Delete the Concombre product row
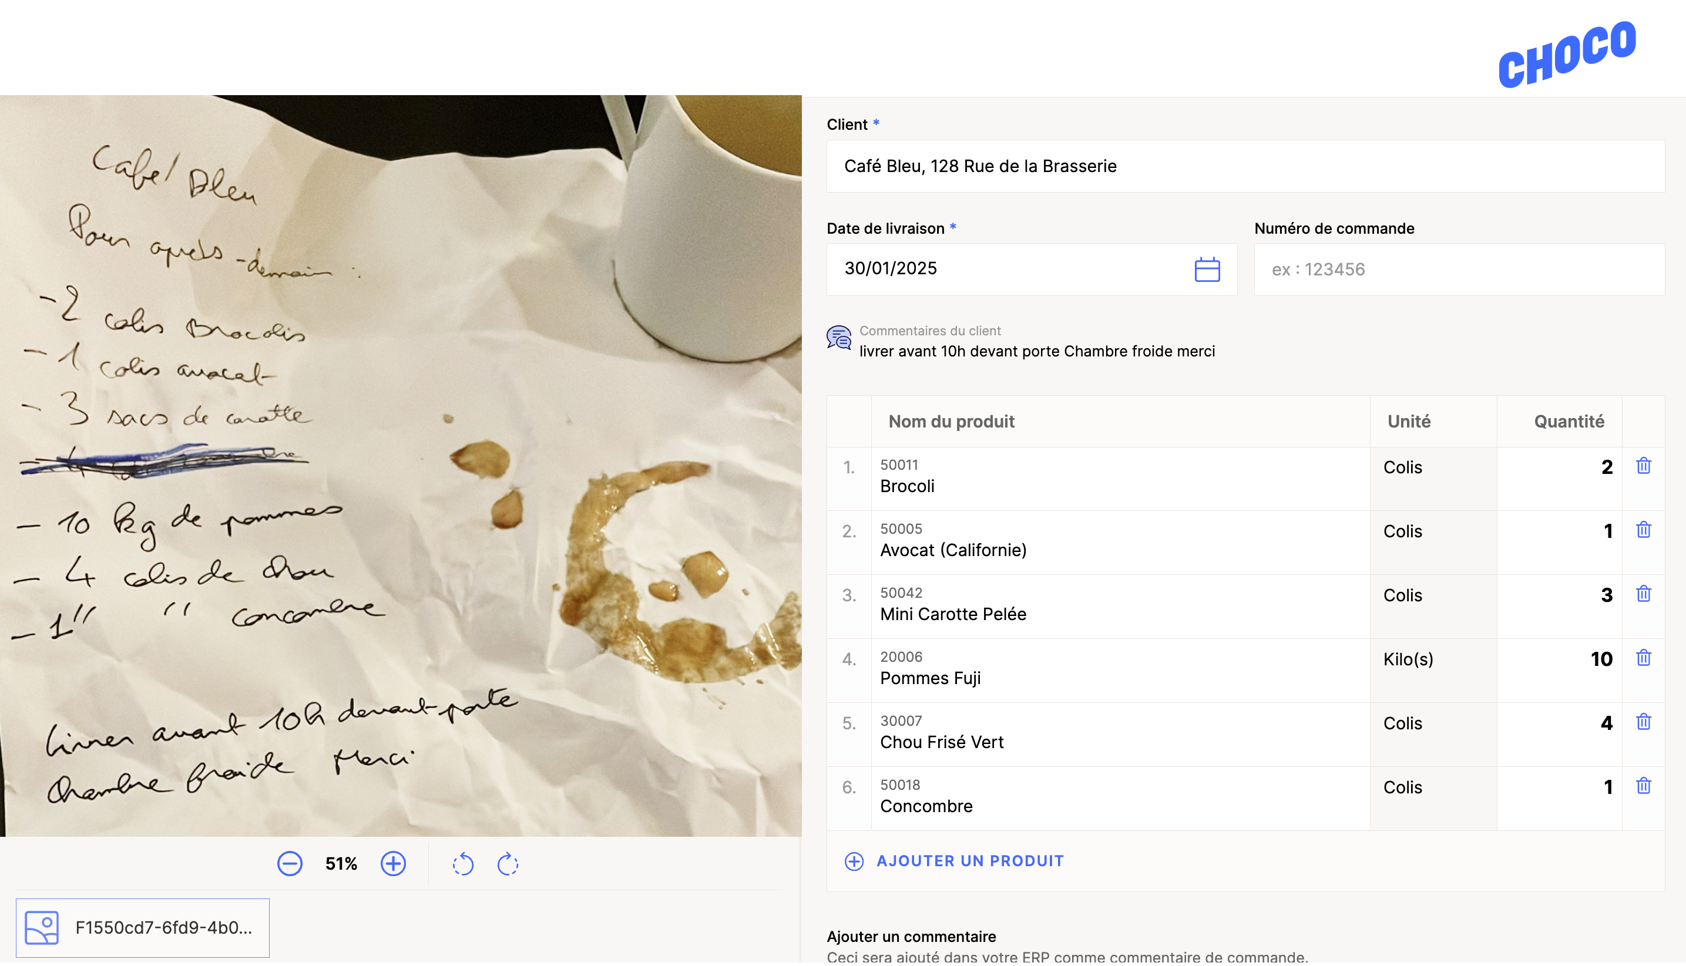The image size is (1686, 966). point(1643,786)
